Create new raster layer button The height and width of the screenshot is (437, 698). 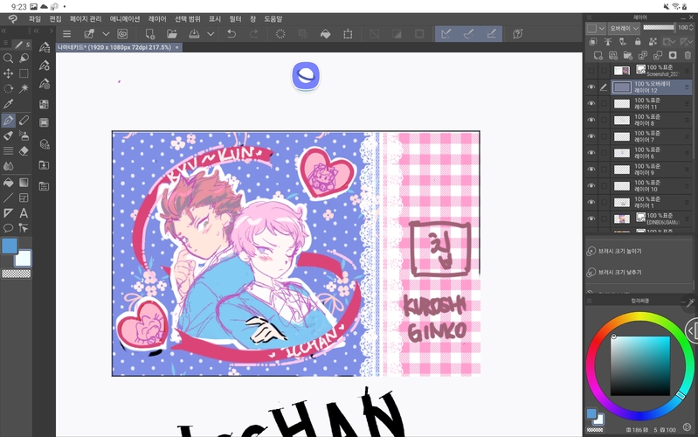click(598, 55)
